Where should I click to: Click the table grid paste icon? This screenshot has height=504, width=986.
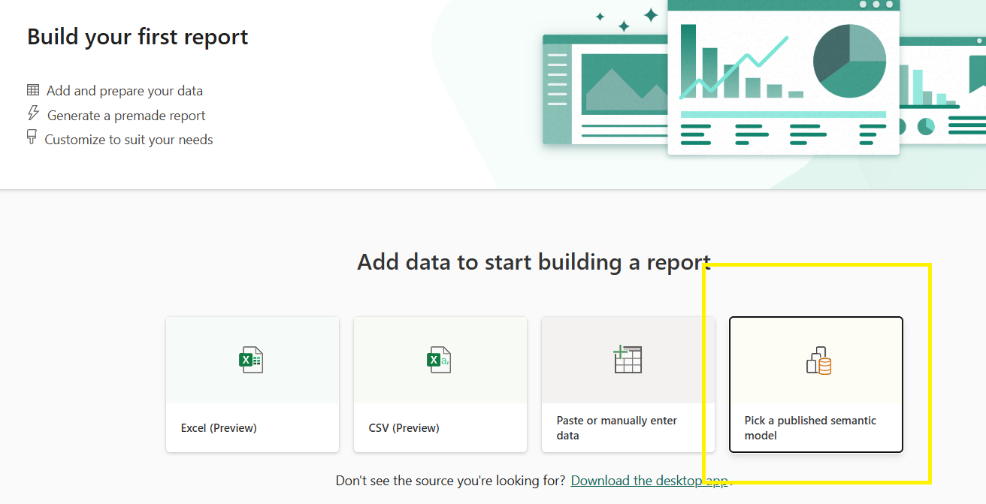627,360
